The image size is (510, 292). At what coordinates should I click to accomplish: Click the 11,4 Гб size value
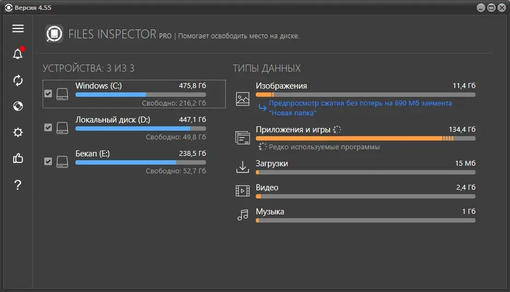pos(464,86)
